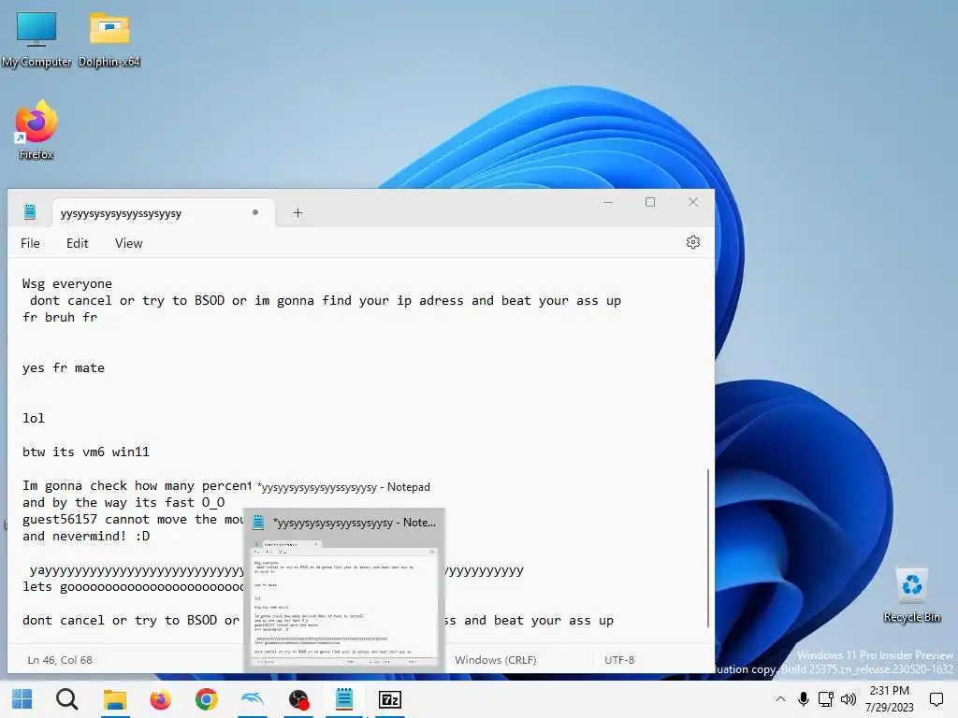
Task: Launch Firefox from the desktop shortcut
Action: point(36,131)
